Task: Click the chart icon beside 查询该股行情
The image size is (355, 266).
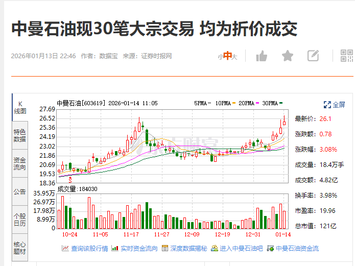Action: pyautogui.click(x=65, y=248)
